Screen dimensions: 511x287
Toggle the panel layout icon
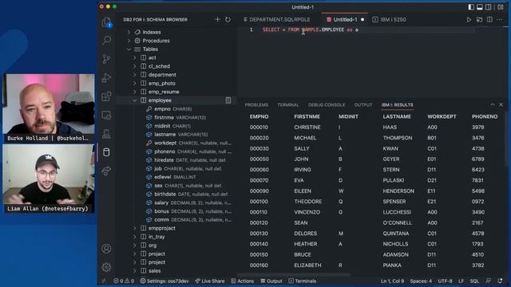point(480,7)
